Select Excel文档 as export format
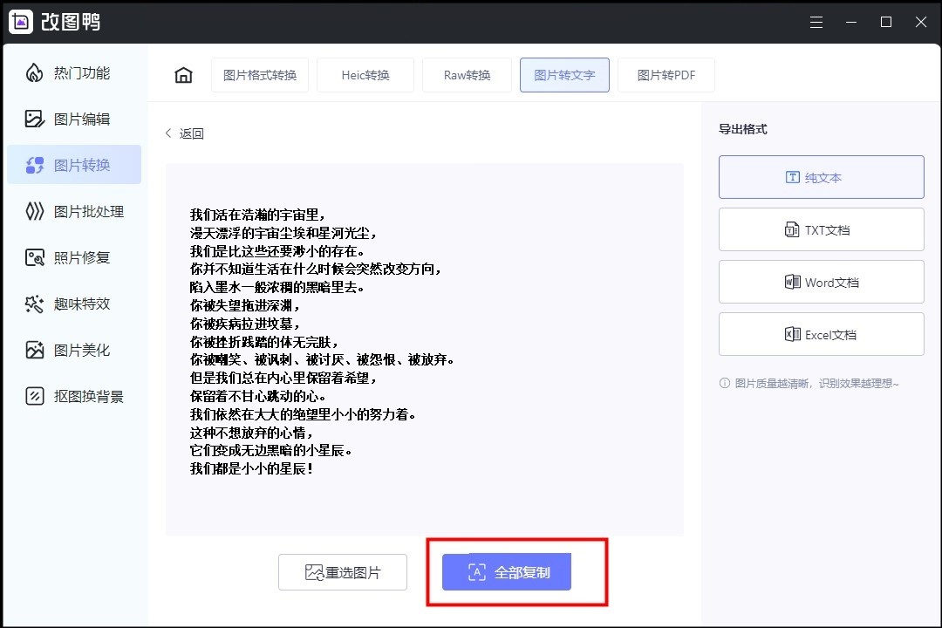This screenshot has width=942, height=628. (821, 333)
